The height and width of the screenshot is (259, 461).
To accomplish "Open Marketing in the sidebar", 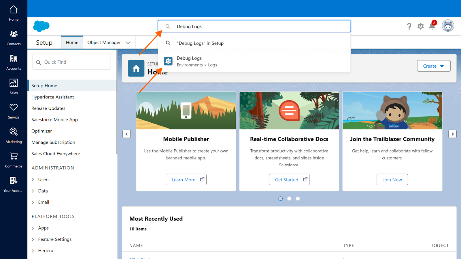I will click(x=14, y=135).
